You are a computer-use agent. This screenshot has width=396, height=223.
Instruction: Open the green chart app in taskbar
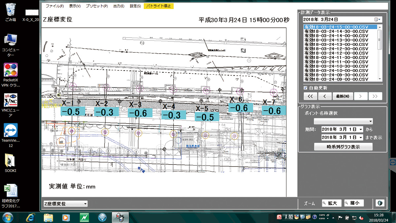[85, 217]
